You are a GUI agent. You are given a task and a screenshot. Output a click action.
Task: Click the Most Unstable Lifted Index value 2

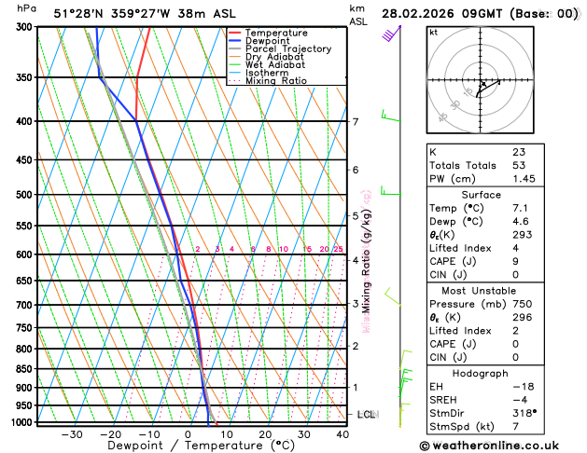coord(516,331)
